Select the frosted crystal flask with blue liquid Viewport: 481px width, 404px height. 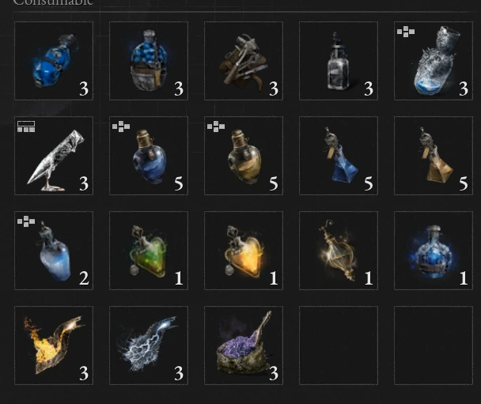pos(434,61)
